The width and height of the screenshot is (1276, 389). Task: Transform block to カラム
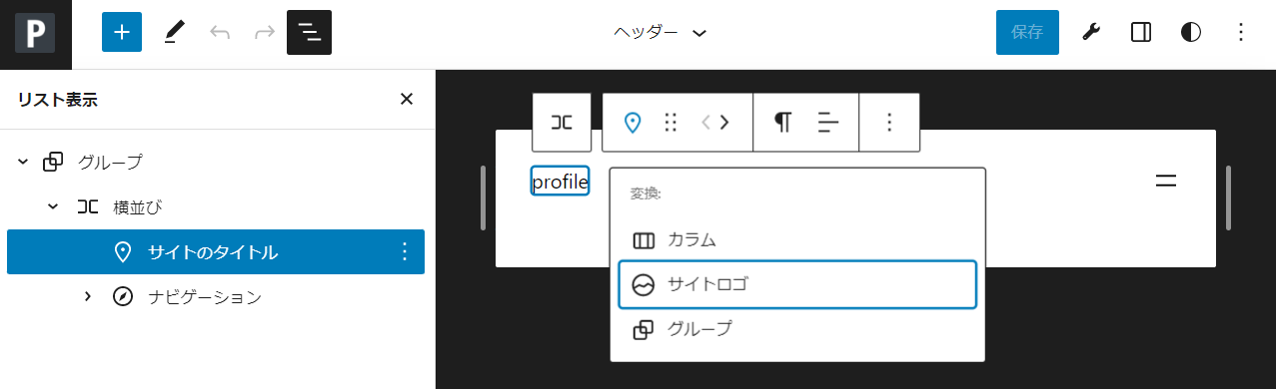[x=797, y=240]
